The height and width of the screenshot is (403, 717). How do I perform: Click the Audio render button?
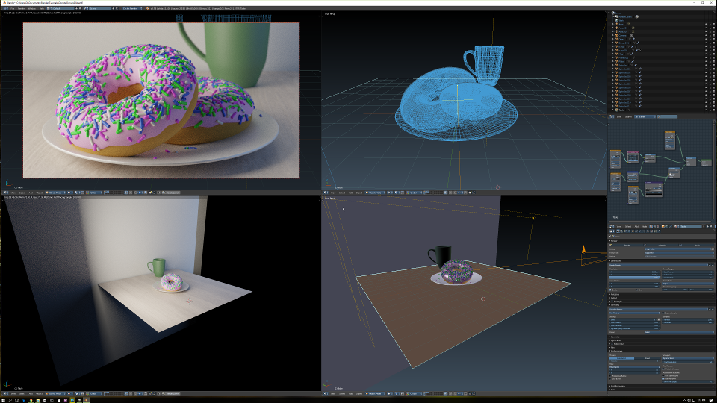[x=696, y=246]
